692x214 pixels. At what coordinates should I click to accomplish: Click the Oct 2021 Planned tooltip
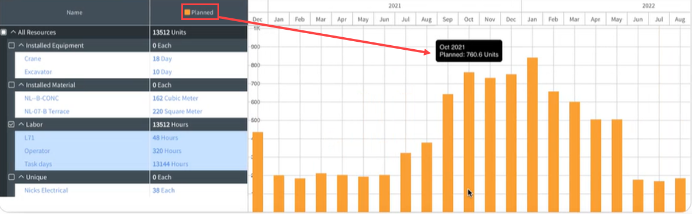point(469,51)
